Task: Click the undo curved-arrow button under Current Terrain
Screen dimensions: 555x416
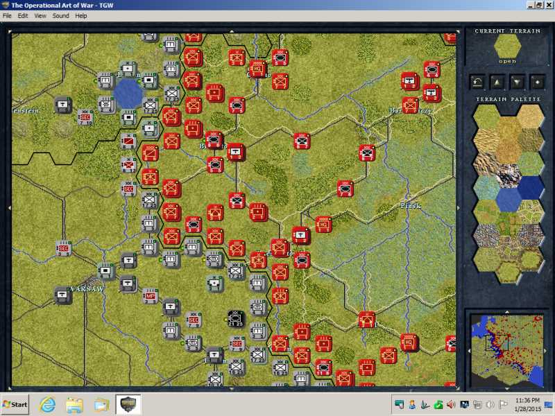Action: click(x=477, y=83)
